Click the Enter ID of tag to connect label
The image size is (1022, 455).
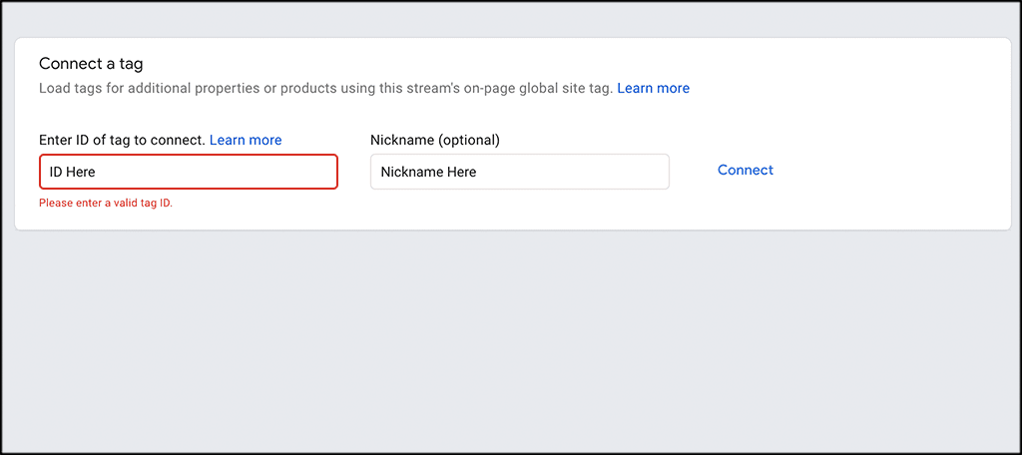[122, 140]
